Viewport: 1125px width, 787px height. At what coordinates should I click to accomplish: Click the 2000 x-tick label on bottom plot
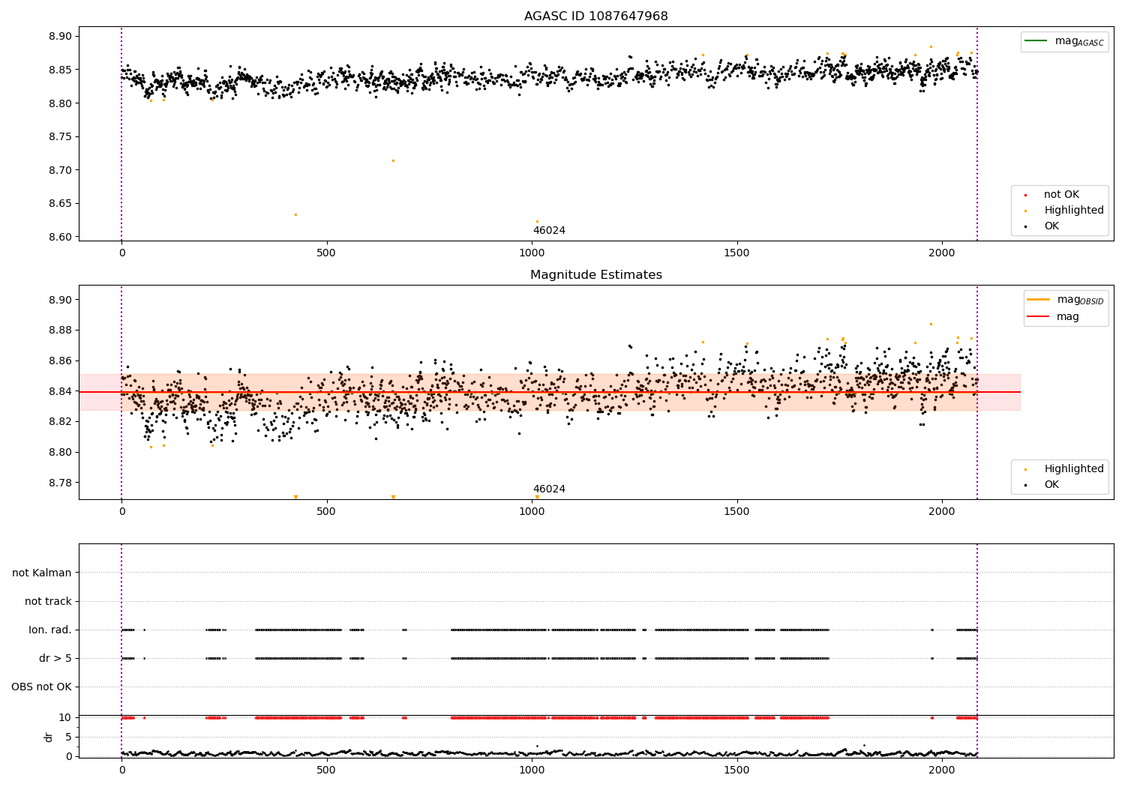pos(942,770)
